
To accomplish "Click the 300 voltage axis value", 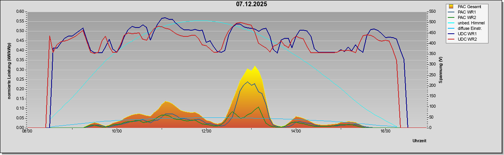I will pos(432,64).
